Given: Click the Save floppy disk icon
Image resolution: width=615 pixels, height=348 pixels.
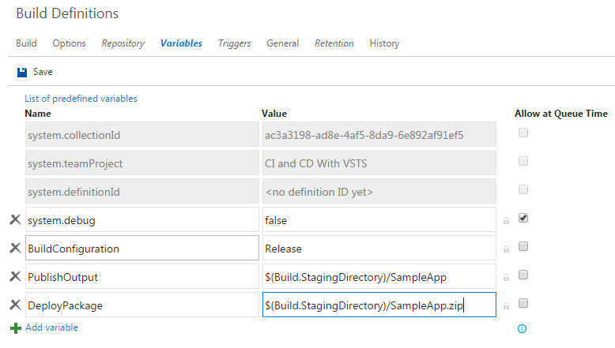Looking at the screenshot, I should 22,72.
